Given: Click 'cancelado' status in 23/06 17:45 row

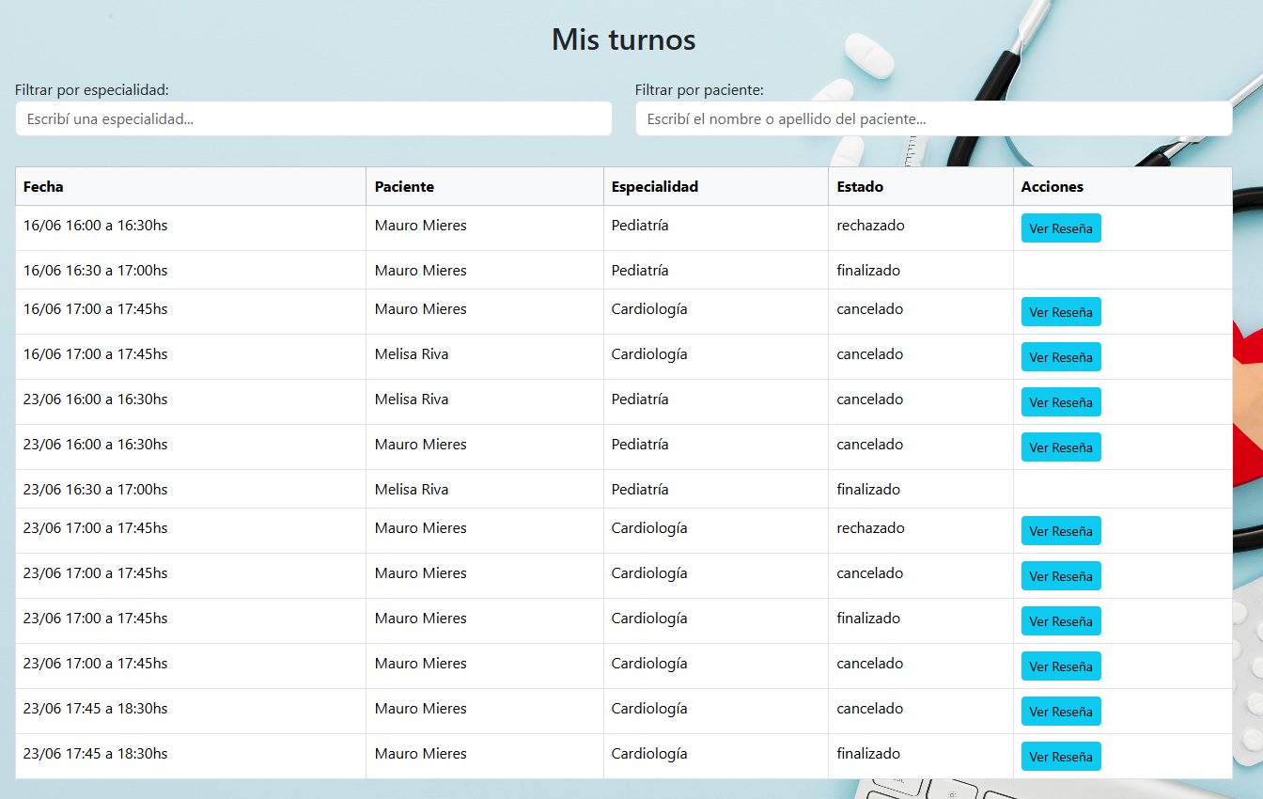Looking at the screenshot, I should point(870,709).
